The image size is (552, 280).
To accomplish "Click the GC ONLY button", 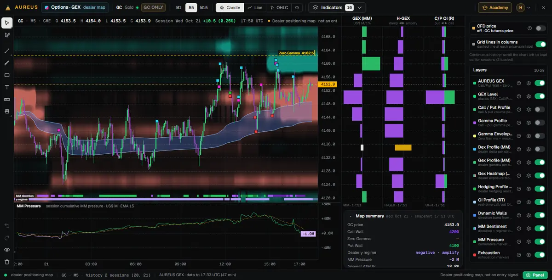I will coord(153,8).
